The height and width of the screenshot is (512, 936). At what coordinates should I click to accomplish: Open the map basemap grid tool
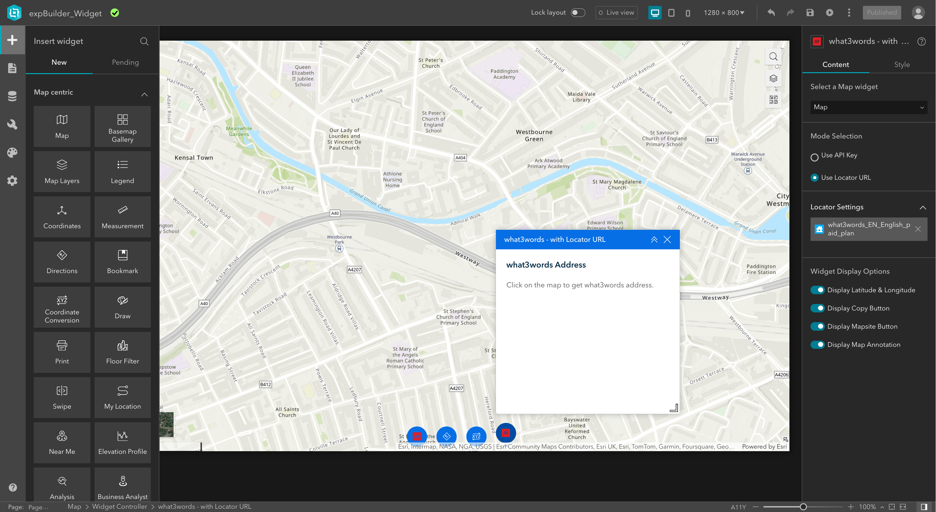coord(773,99)
